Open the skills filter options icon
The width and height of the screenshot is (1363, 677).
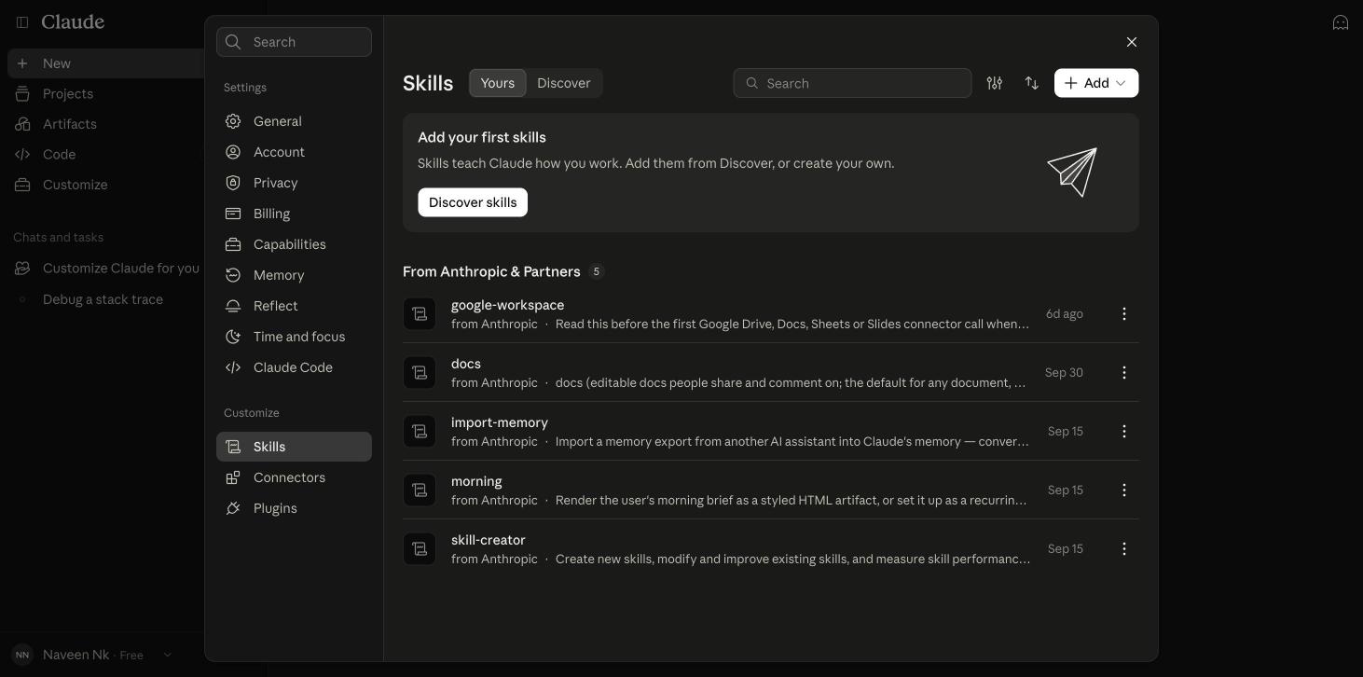pyautogui.click(x=995, y=83)
